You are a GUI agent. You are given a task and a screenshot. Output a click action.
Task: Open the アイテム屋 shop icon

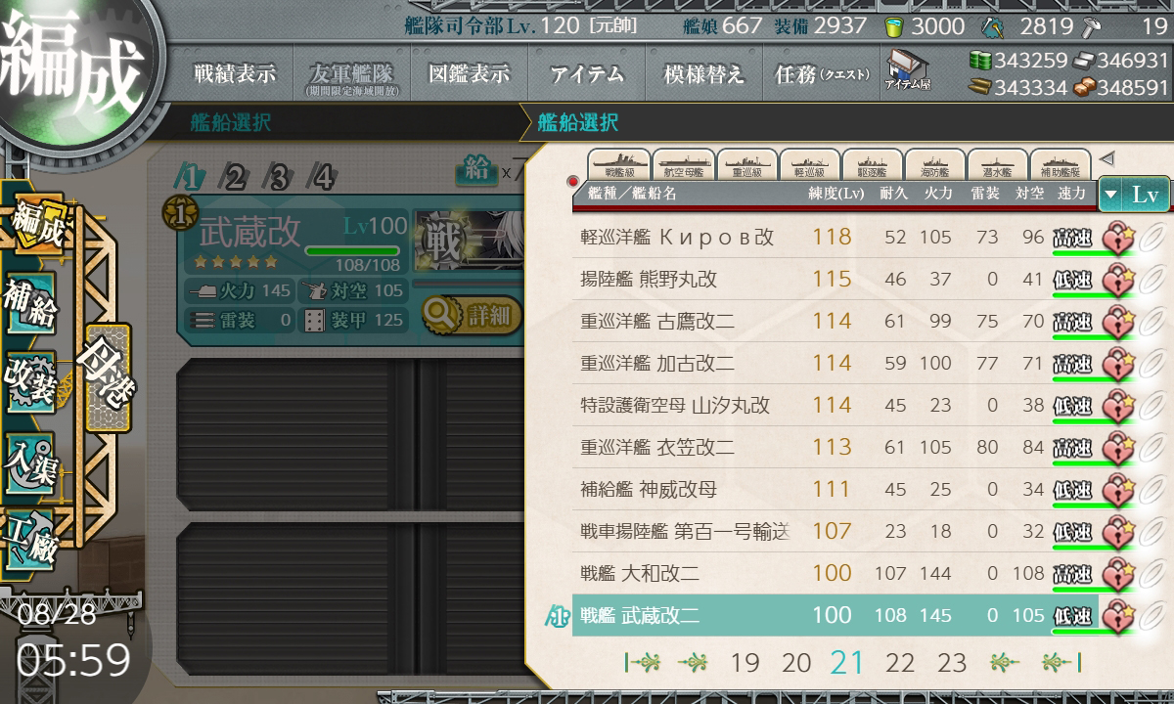point(908,70)
